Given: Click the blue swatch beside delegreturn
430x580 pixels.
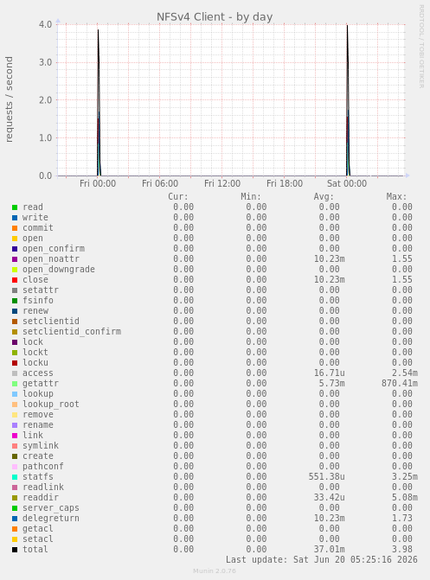Looking at the screenshot, I should [x=15, y=519].
